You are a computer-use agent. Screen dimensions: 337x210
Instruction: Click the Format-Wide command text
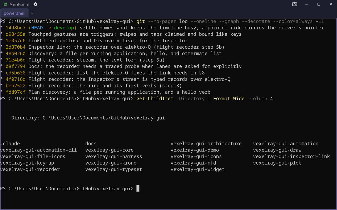tap(229, 98)
